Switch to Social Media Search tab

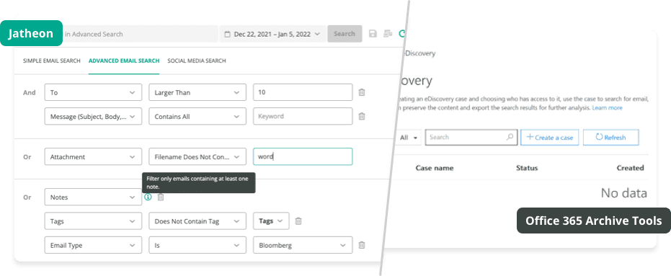(x=197, y=61)
